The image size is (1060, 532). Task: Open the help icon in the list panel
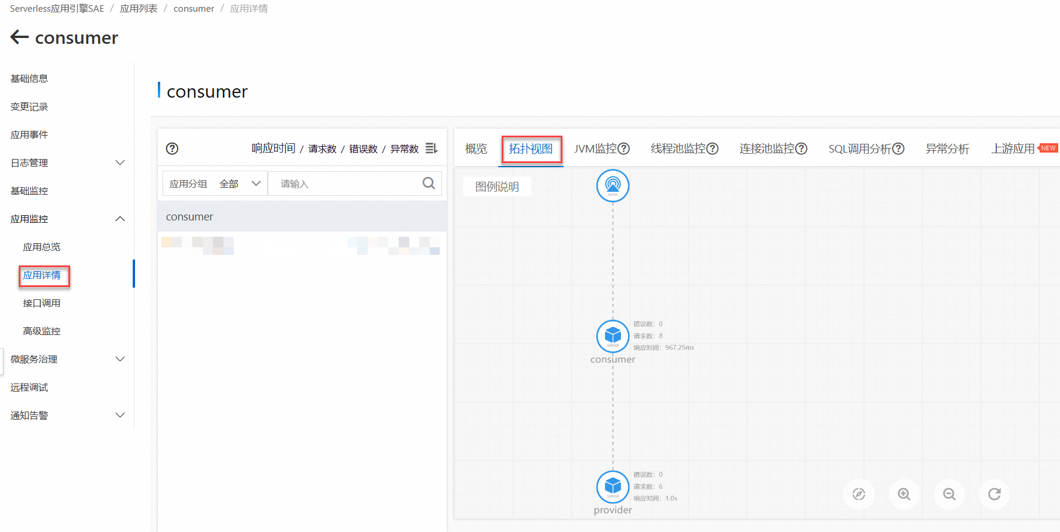[x=172, y=148]
